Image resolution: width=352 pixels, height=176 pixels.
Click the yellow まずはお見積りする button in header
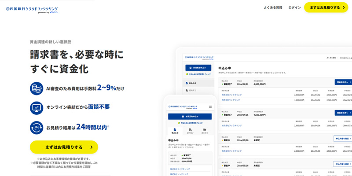coord(326,7)
